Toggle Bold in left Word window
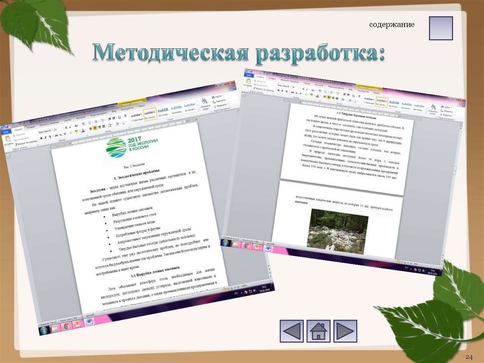The width and height of the screenshot is (484, 363). (x=41, y=138)
